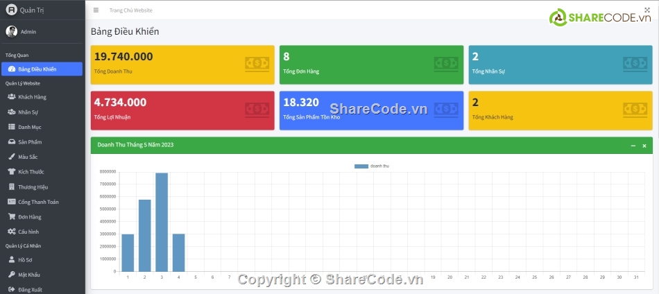Click the Doanh Thu Tháng 5 Năm 2023 title
The height and width of the screenshot is (294, 659).
pos(135,145)
